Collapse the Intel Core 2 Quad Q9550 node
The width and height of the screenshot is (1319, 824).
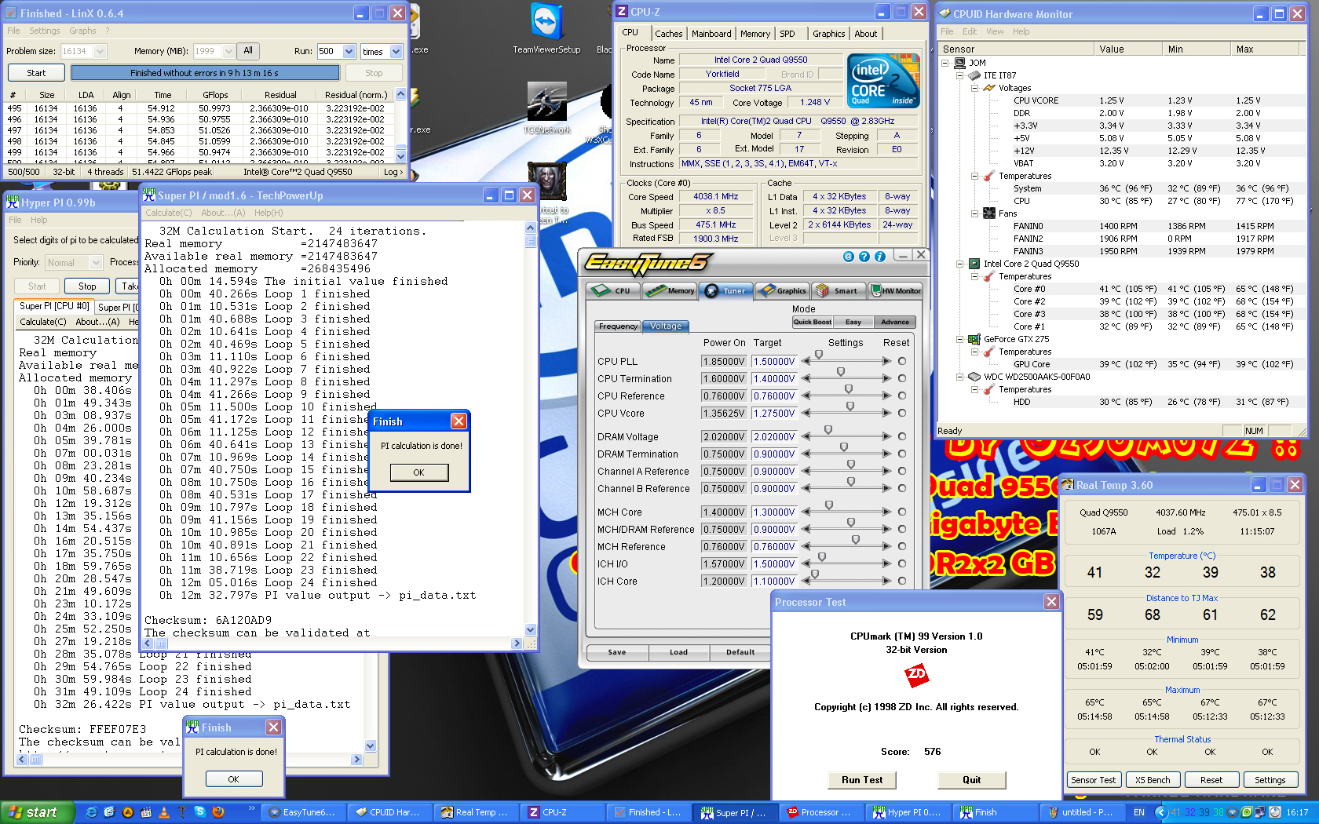tap(960, 264)
